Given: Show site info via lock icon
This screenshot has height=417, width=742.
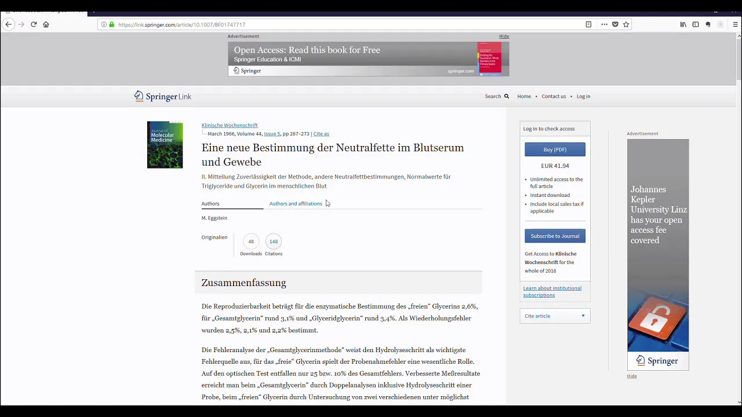Looking at the screenshot, I should pos(111,24).
